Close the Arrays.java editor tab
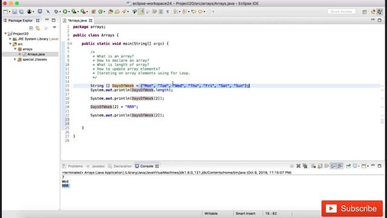 [91, 21]
